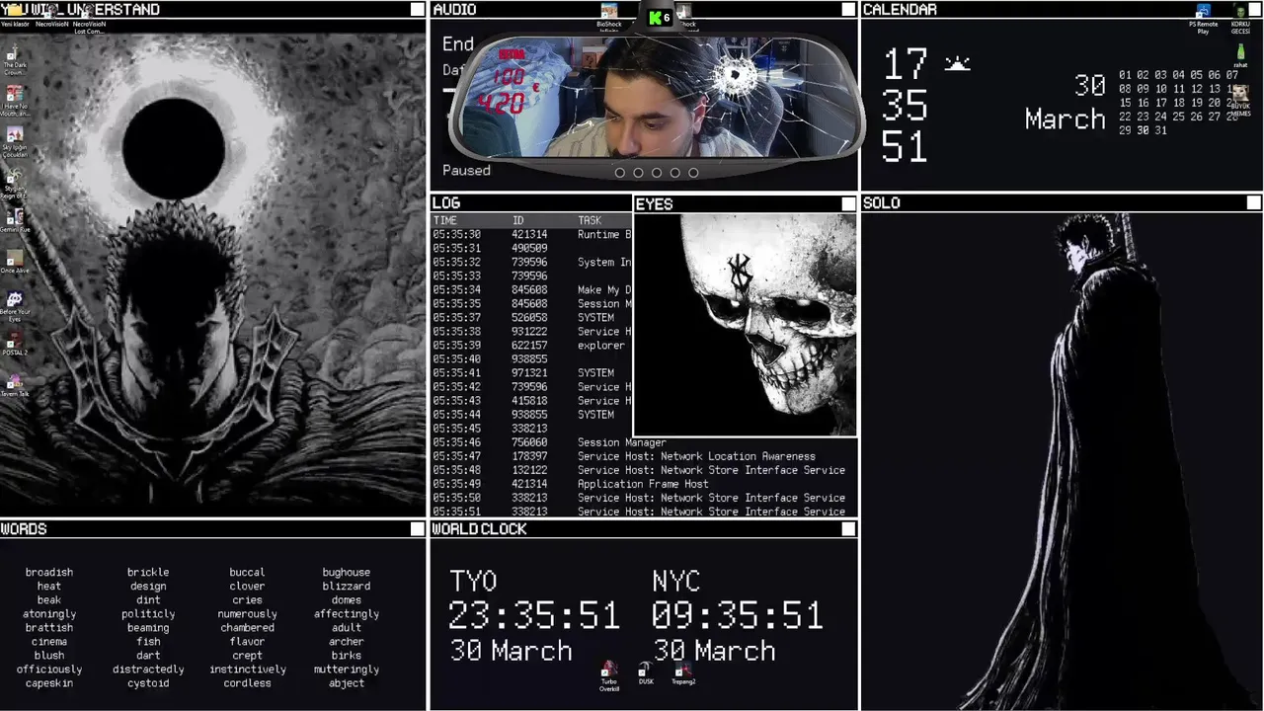Open the rahat bottle icon
Viewport: 1264px width, 711px height.
1240,56
